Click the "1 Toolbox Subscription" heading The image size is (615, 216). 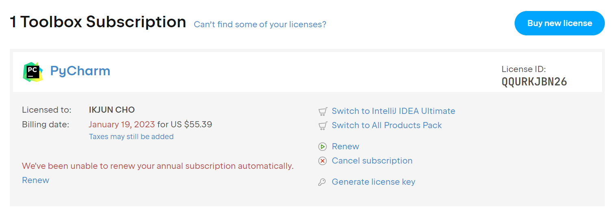98,22
